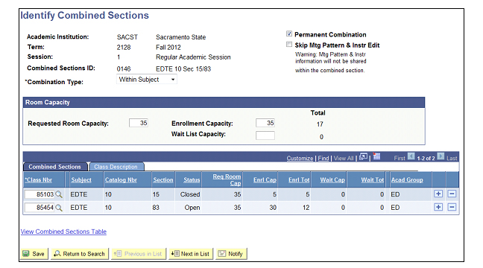Focus Wait List Capacity input field
483x268 pixels.
pyautogui.click(x=265, y=135)
